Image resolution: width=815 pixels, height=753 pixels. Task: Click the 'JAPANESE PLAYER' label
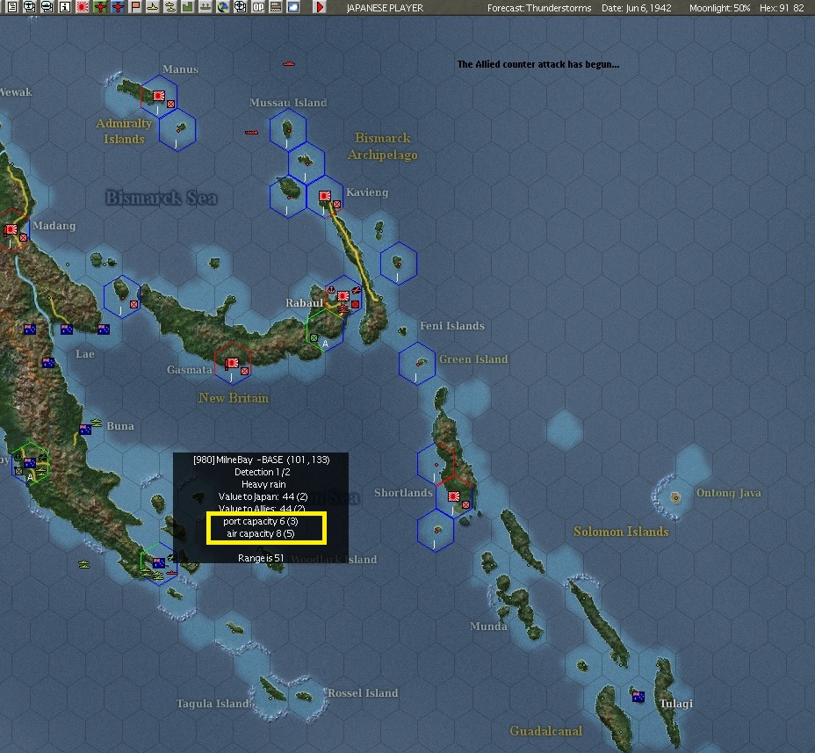[x=386, y=8]
